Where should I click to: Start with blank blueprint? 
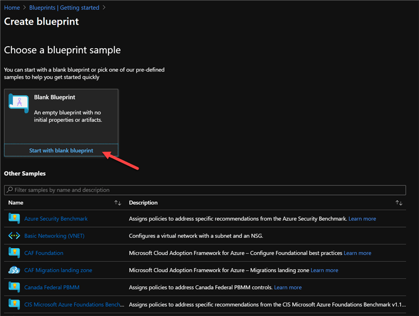tap(61, 150)
